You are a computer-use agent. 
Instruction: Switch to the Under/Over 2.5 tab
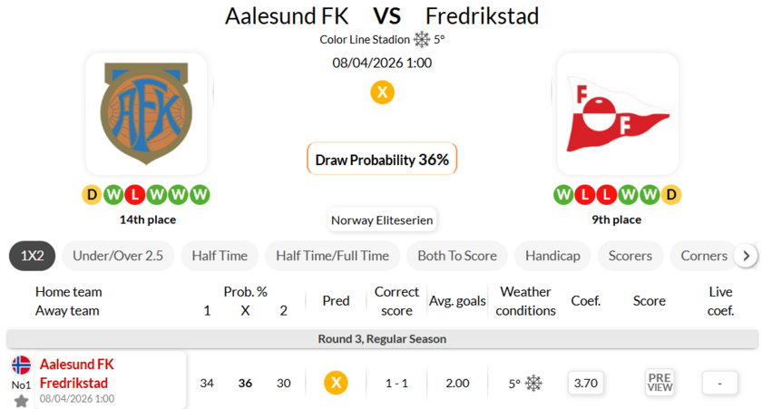(118, 256)
